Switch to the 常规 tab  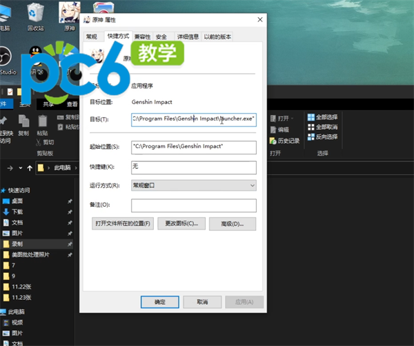(92, 37)
